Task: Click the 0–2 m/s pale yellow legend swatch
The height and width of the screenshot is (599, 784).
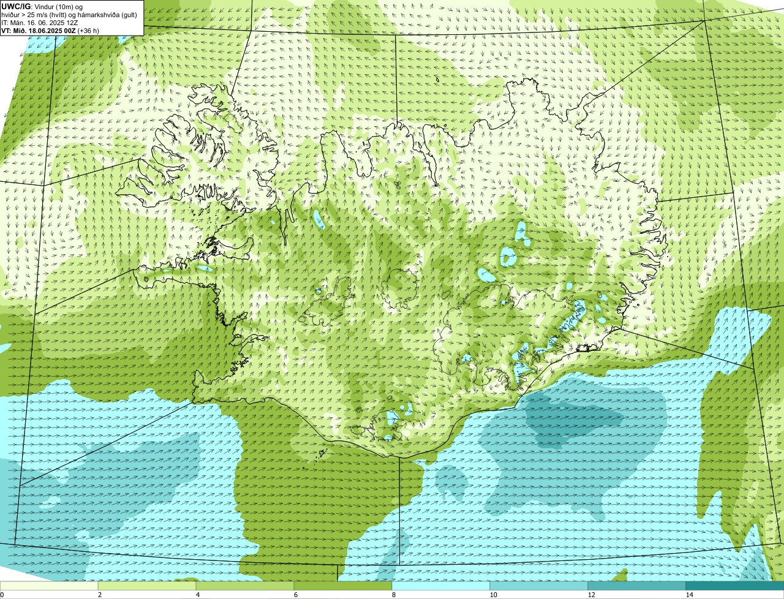Action: click(50, 586)
